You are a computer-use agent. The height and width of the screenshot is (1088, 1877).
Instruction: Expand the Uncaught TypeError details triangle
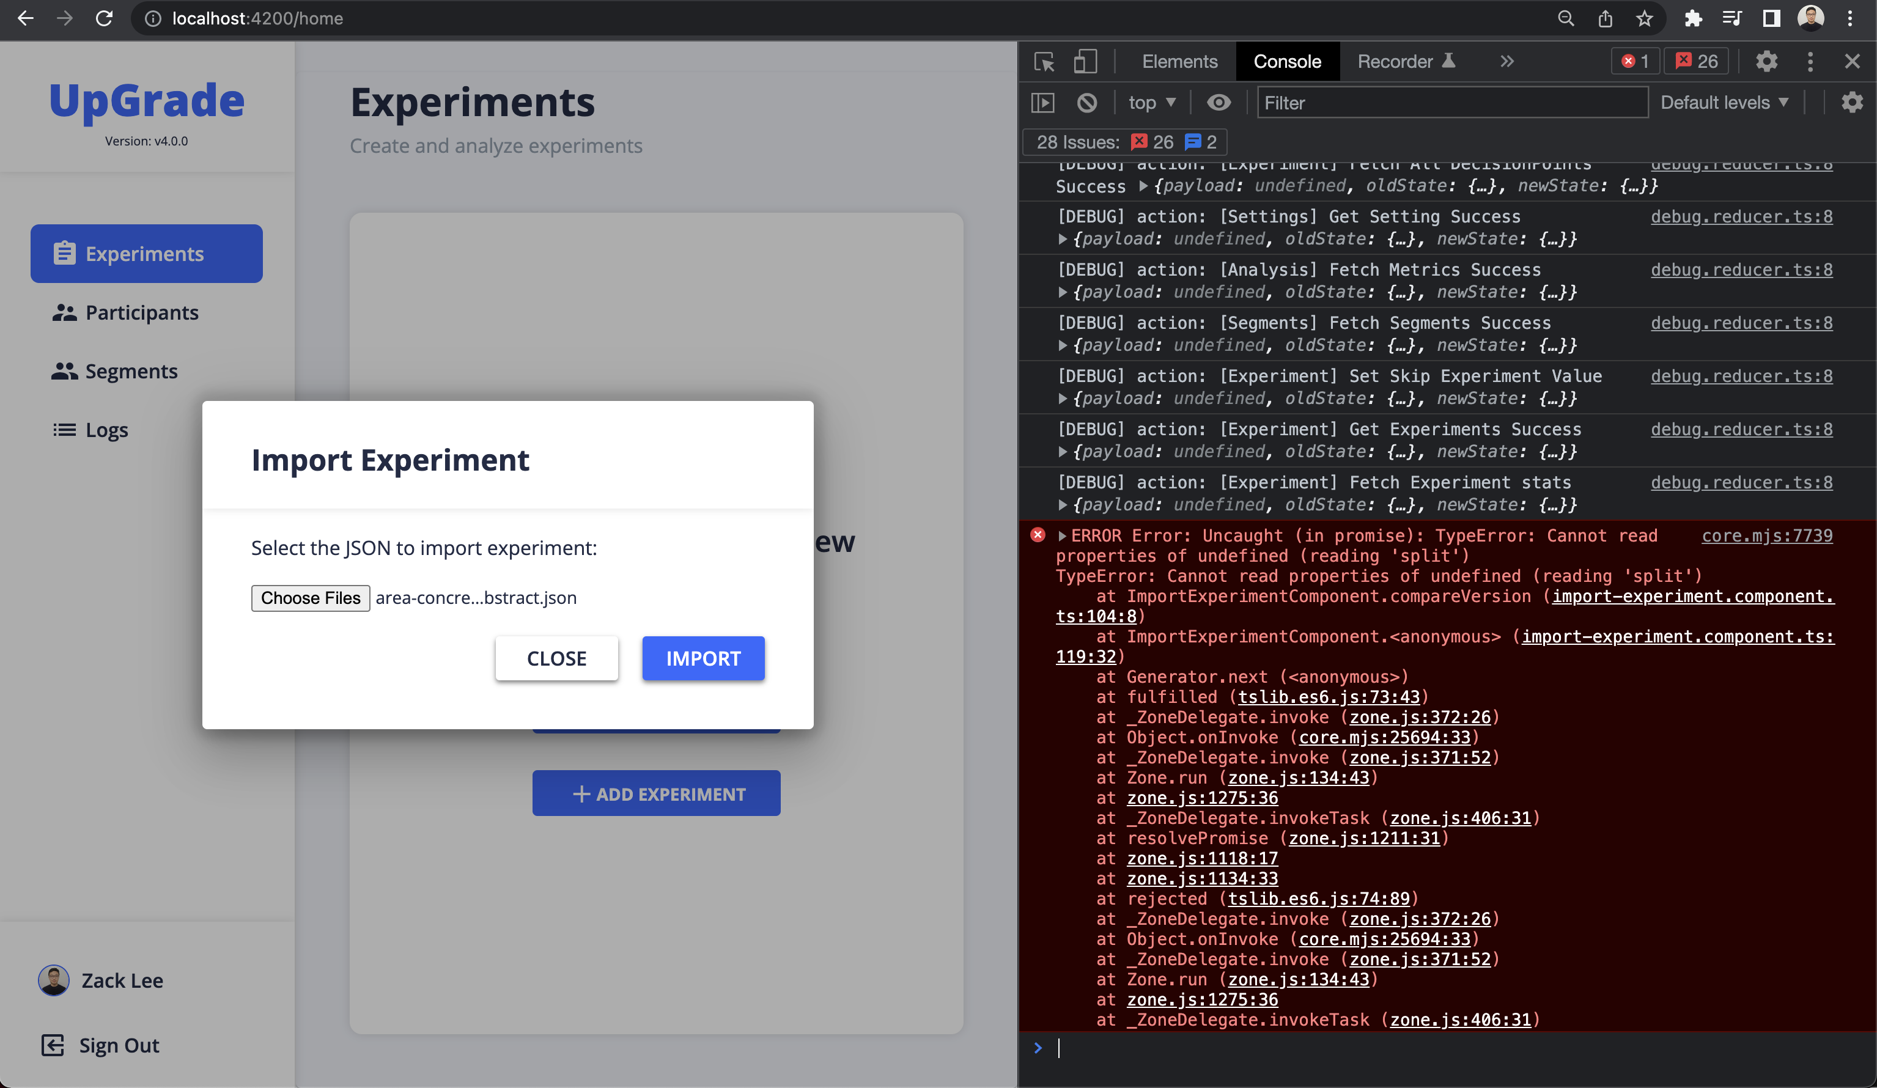1063,535
